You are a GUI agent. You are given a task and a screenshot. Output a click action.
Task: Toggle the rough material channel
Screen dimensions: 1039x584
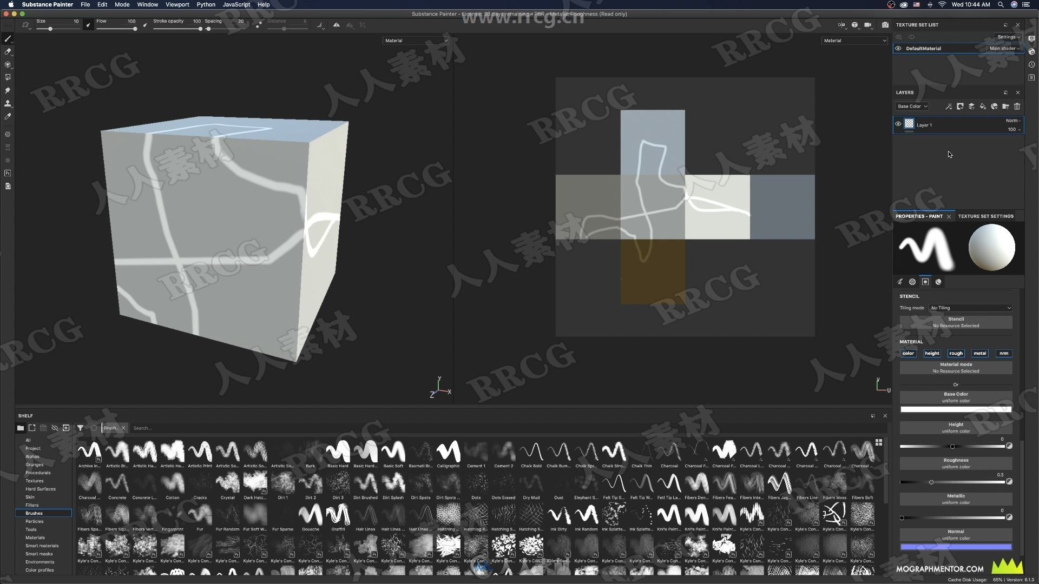[956, 354]
